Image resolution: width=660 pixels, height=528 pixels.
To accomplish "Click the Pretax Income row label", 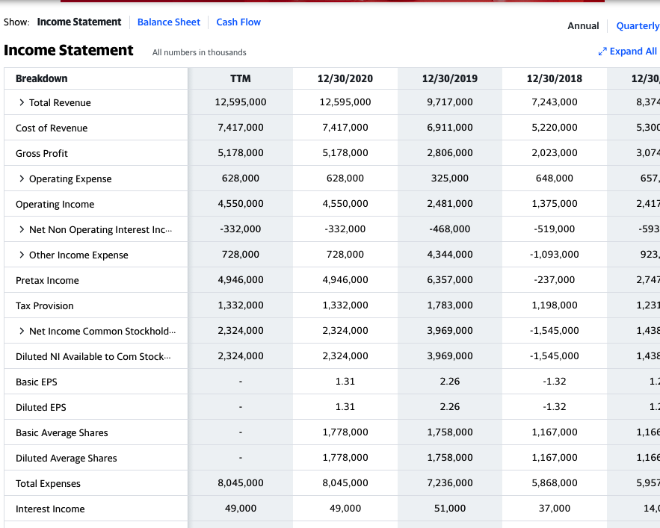I will 47,280.
